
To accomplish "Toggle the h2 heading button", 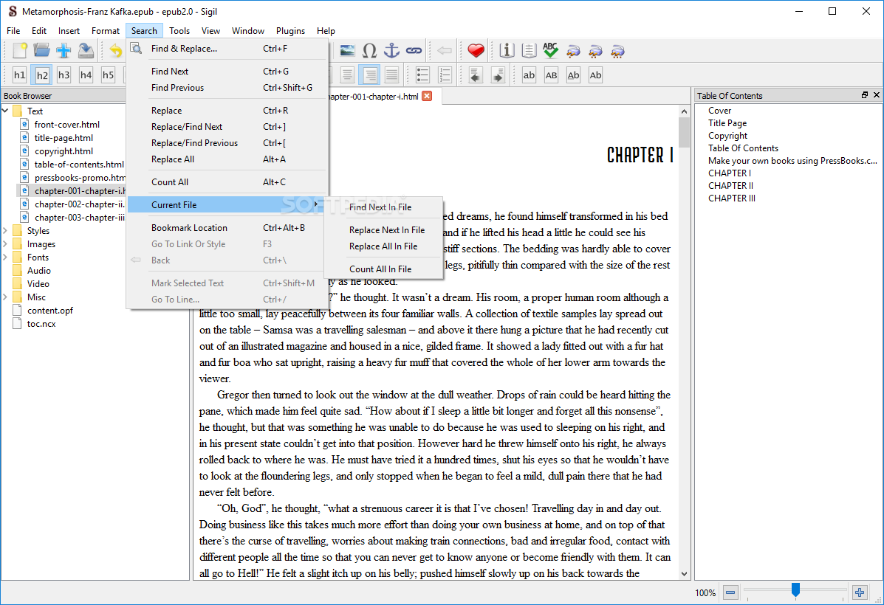I will tap(41, 75).
